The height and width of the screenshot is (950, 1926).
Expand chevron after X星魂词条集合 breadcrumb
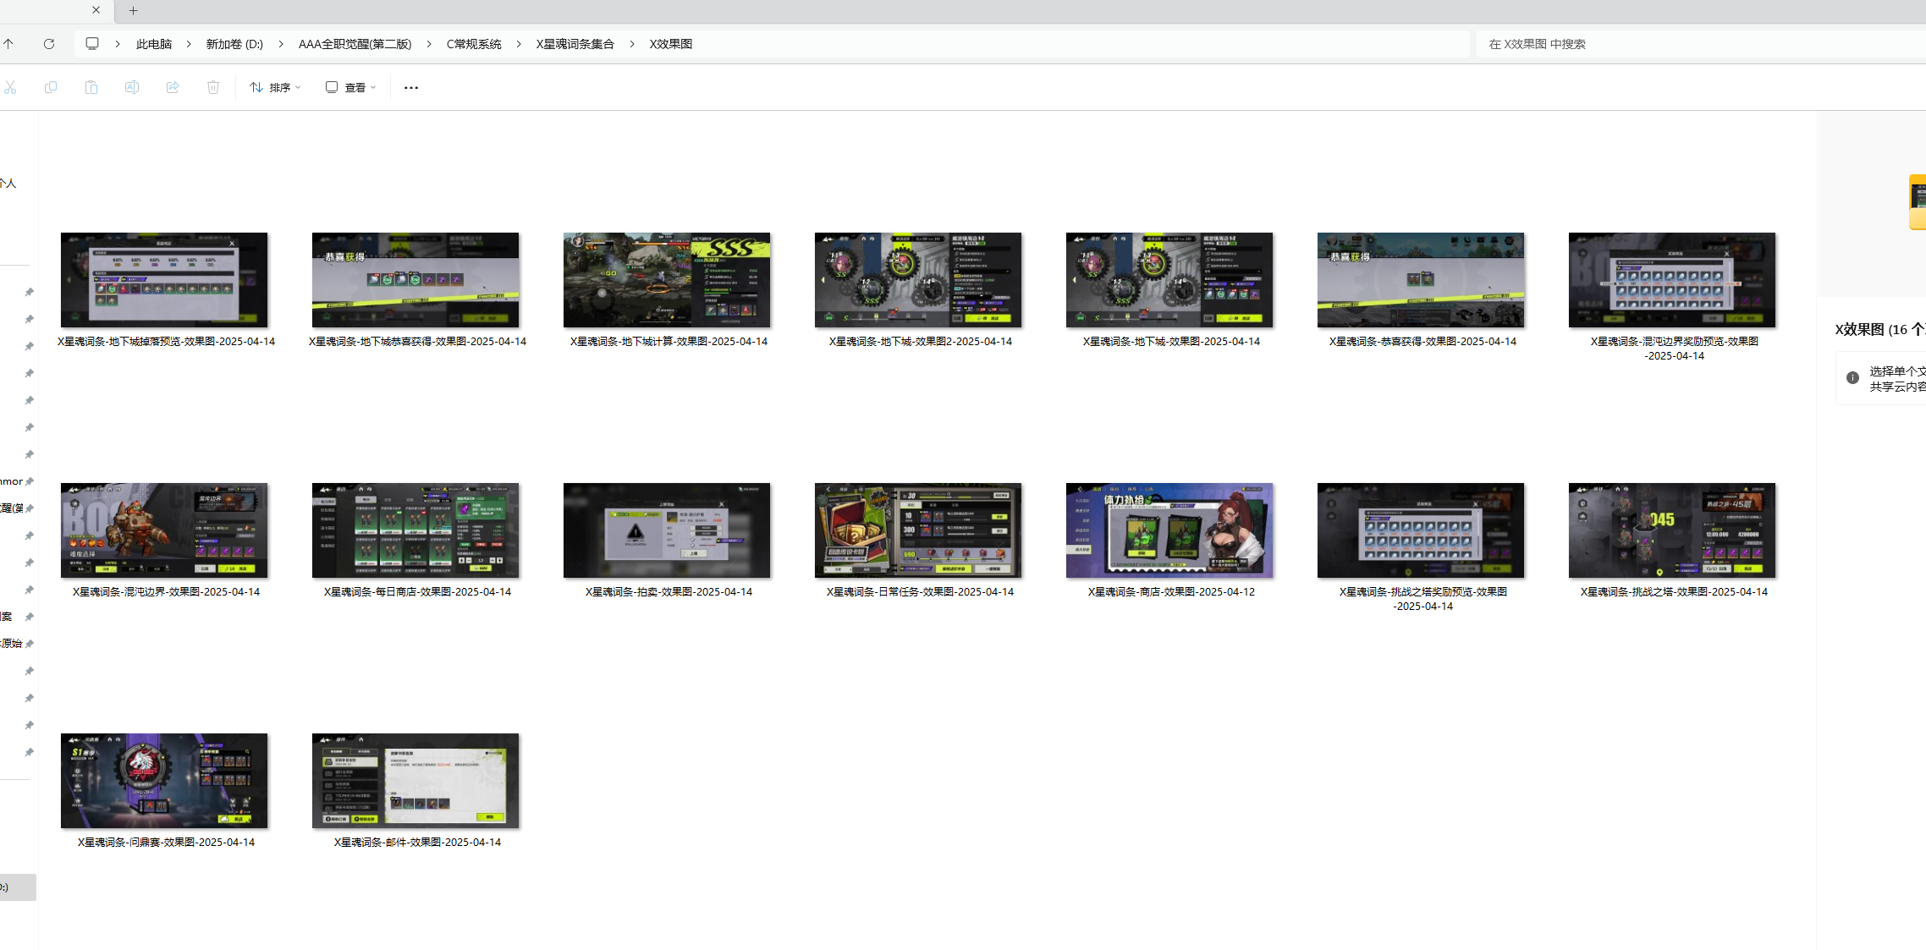pyautogui.click(x=632, y=44)
